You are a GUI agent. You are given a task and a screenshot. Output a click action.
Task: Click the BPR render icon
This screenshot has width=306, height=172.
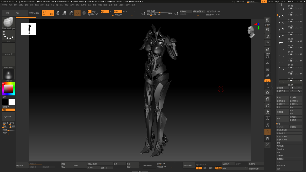coord(267,20)
